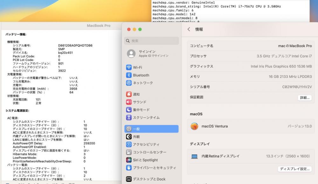Open the デスクトップと Dock icon
This screenshot has height=184, width=318.
coord(129,179)
